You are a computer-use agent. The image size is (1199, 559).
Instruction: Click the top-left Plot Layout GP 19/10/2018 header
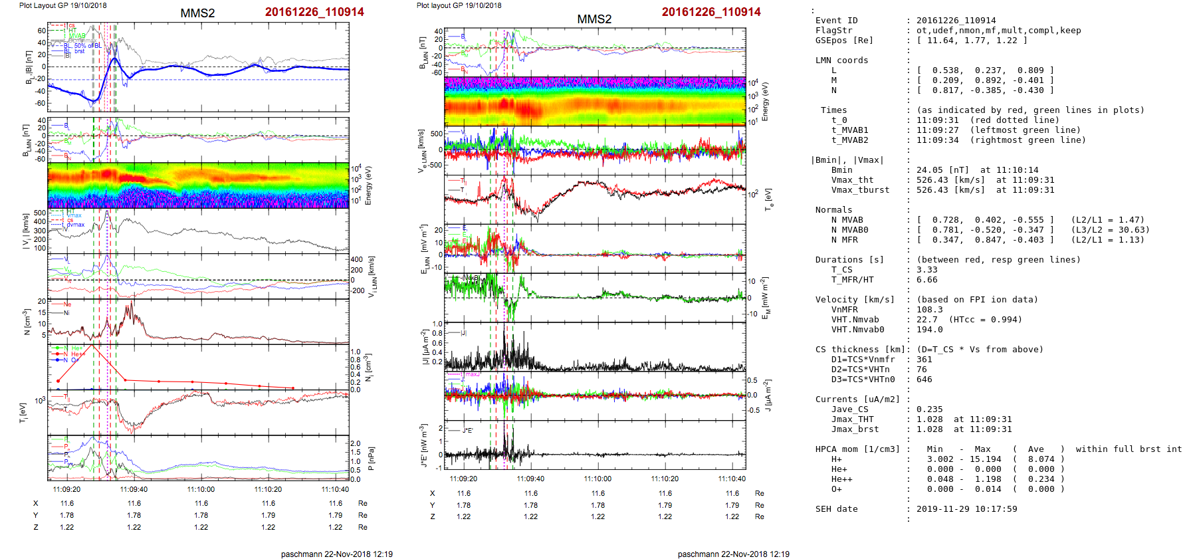[x=62, y=5]
